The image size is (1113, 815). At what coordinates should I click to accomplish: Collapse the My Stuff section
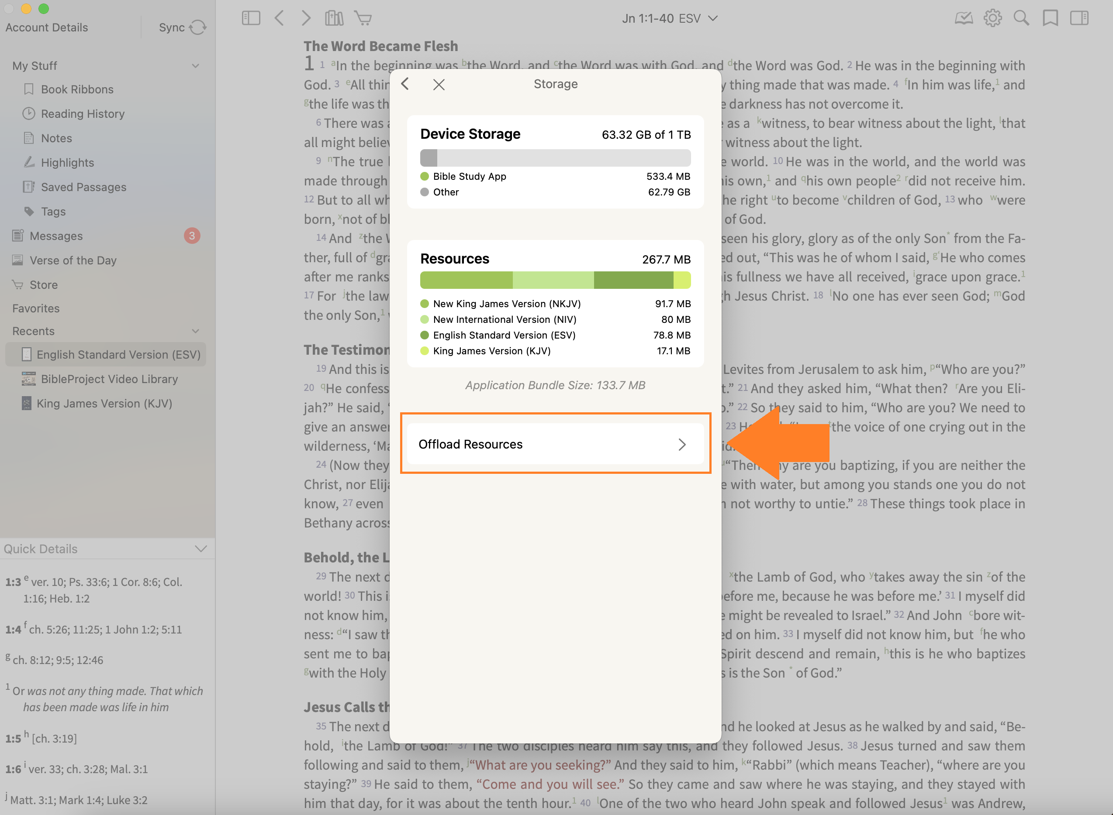(196, 65)
